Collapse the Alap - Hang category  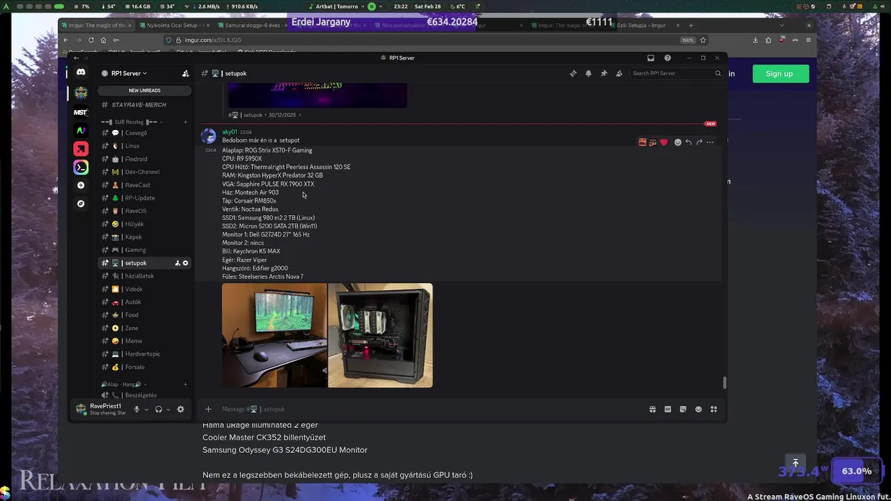[124, 384]
